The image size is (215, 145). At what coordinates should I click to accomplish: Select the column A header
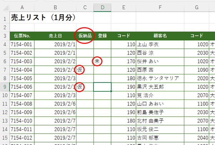pos(22,7)
